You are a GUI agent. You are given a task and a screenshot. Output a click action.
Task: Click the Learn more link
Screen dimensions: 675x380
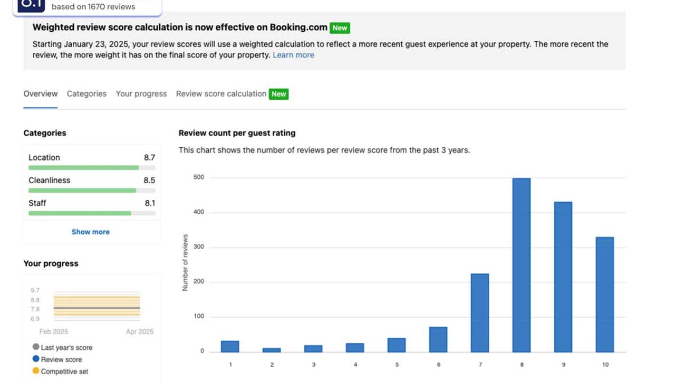(293, 55)
